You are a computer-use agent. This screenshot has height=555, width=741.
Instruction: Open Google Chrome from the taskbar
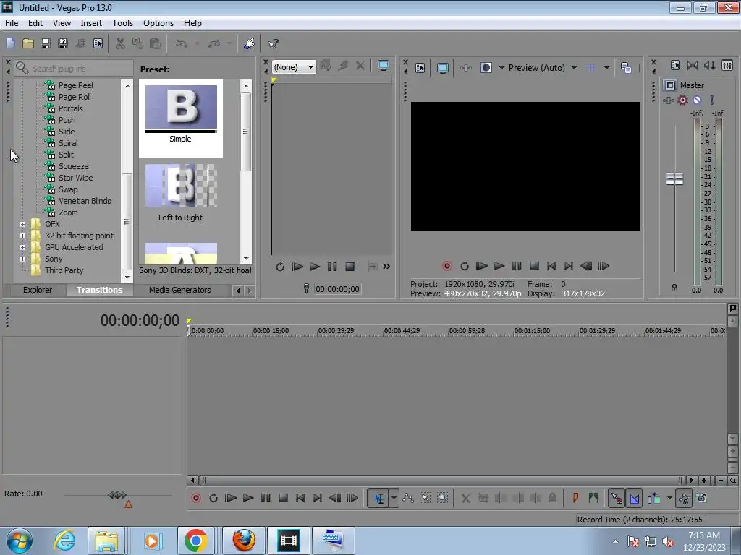195,541
